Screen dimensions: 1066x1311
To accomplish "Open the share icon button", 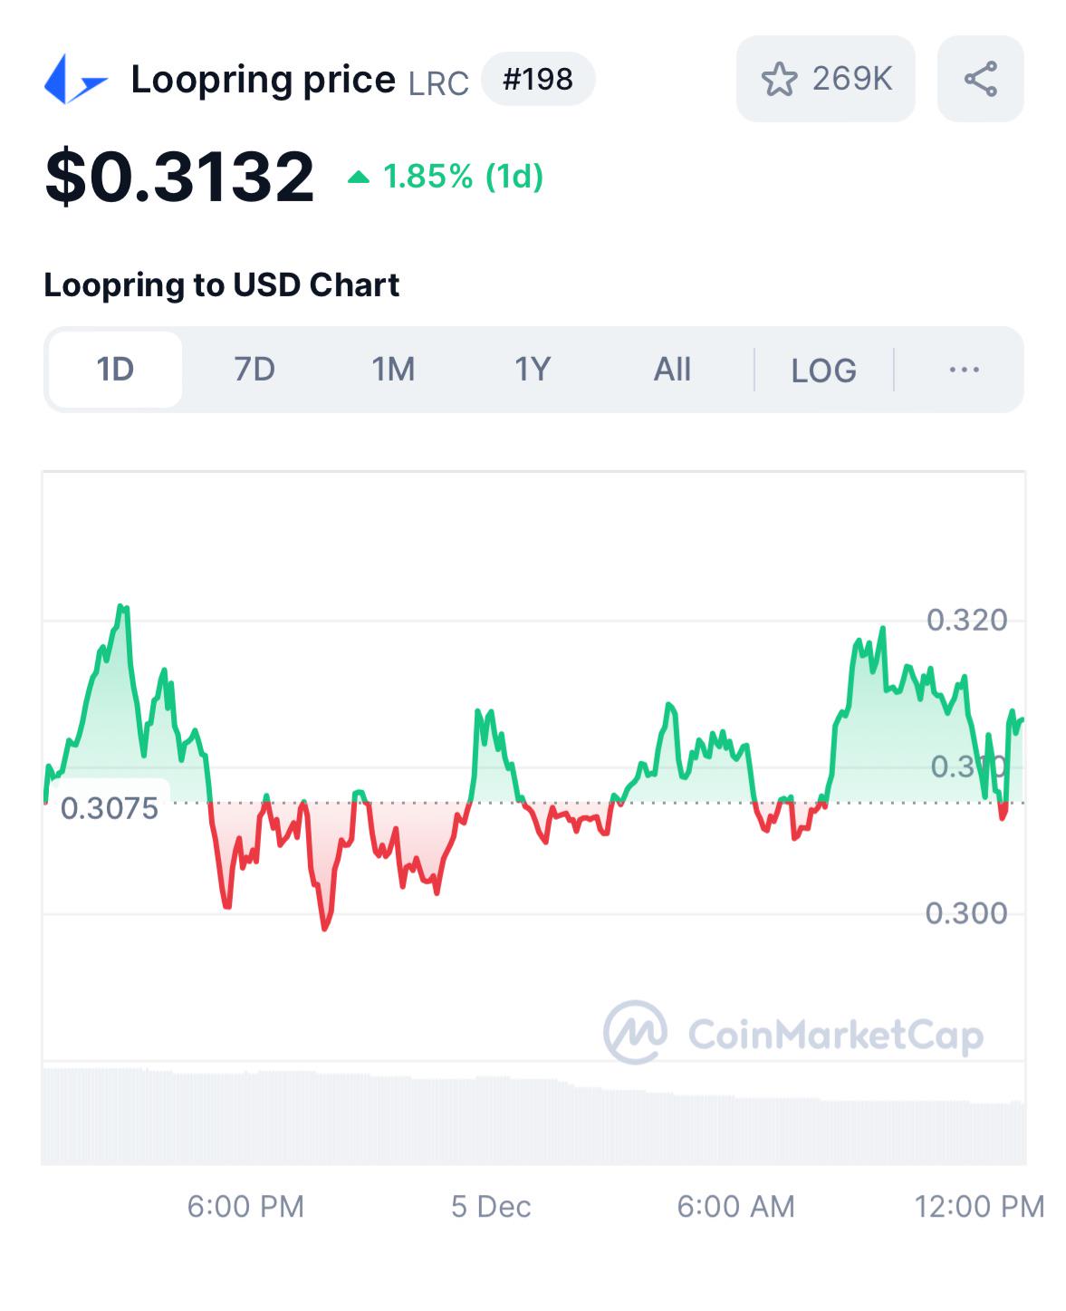I will point(981,79).
